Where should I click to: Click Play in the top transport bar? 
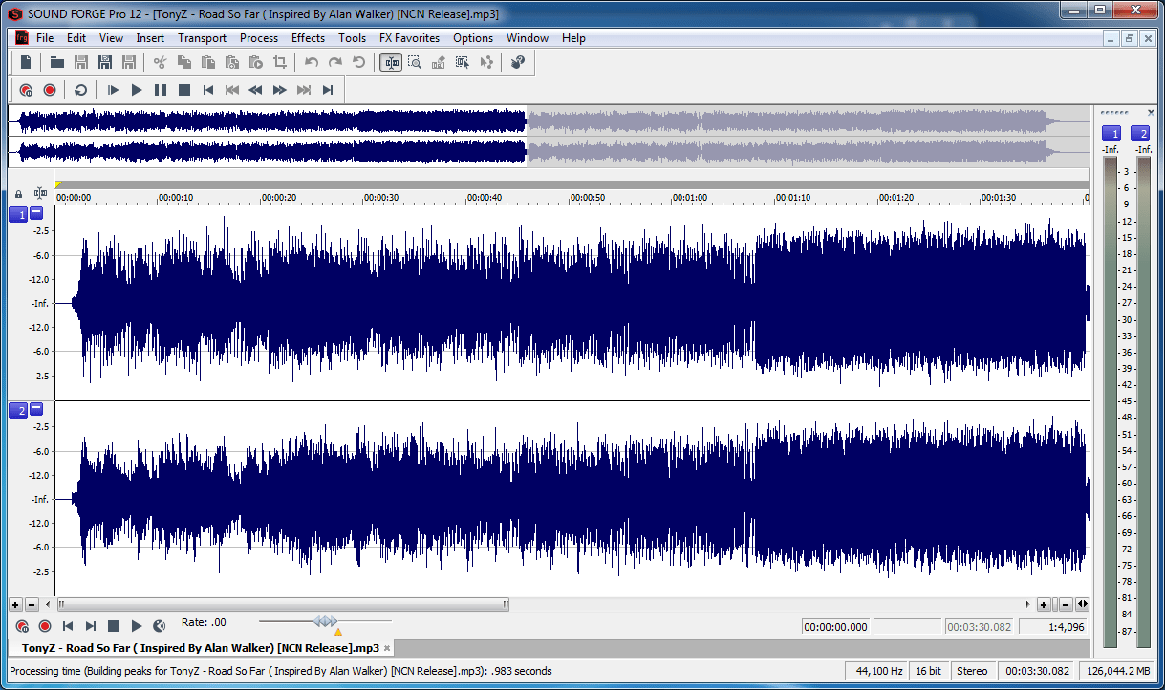[137, 90]
